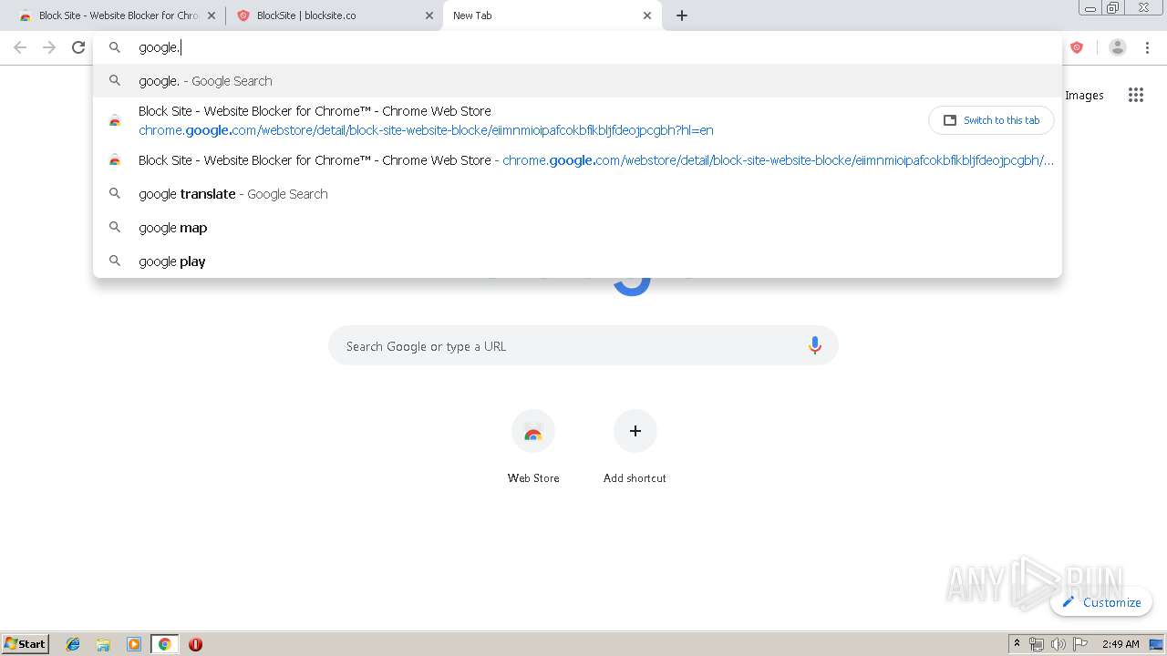Open the BlockSite extension shield icon
This screenshot has height=656, width=1167.
point(1077,47)
